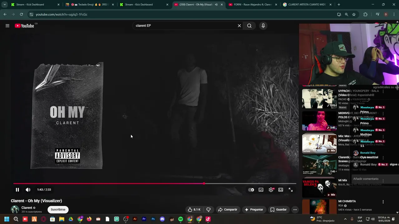Open the Clarent channel avatar
Viewport: 399px width, 224px height.
pos(15,210)
